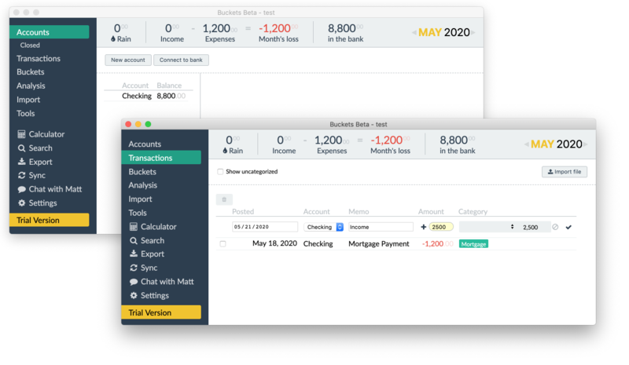Click the trash delete icon above transactions

tap(224, 200)
